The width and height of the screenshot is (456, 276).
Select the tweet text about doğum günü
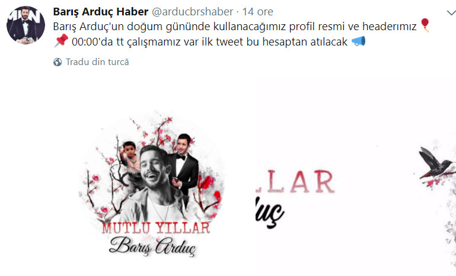(x=235, y=27)
